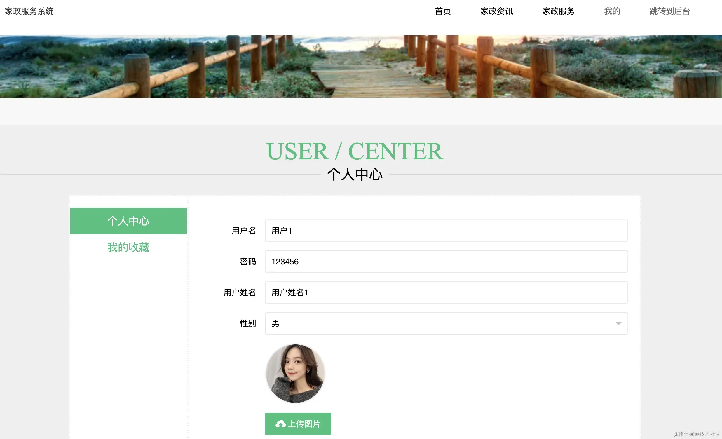
Task: Switch to the 首页 menu item
Action: click(x=442, y=11)
